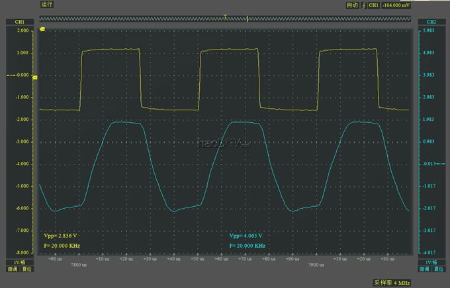Viewport: 450px width, 288px height.
Task: Open the CH1 trigger source selector
Action: (374, 5)
